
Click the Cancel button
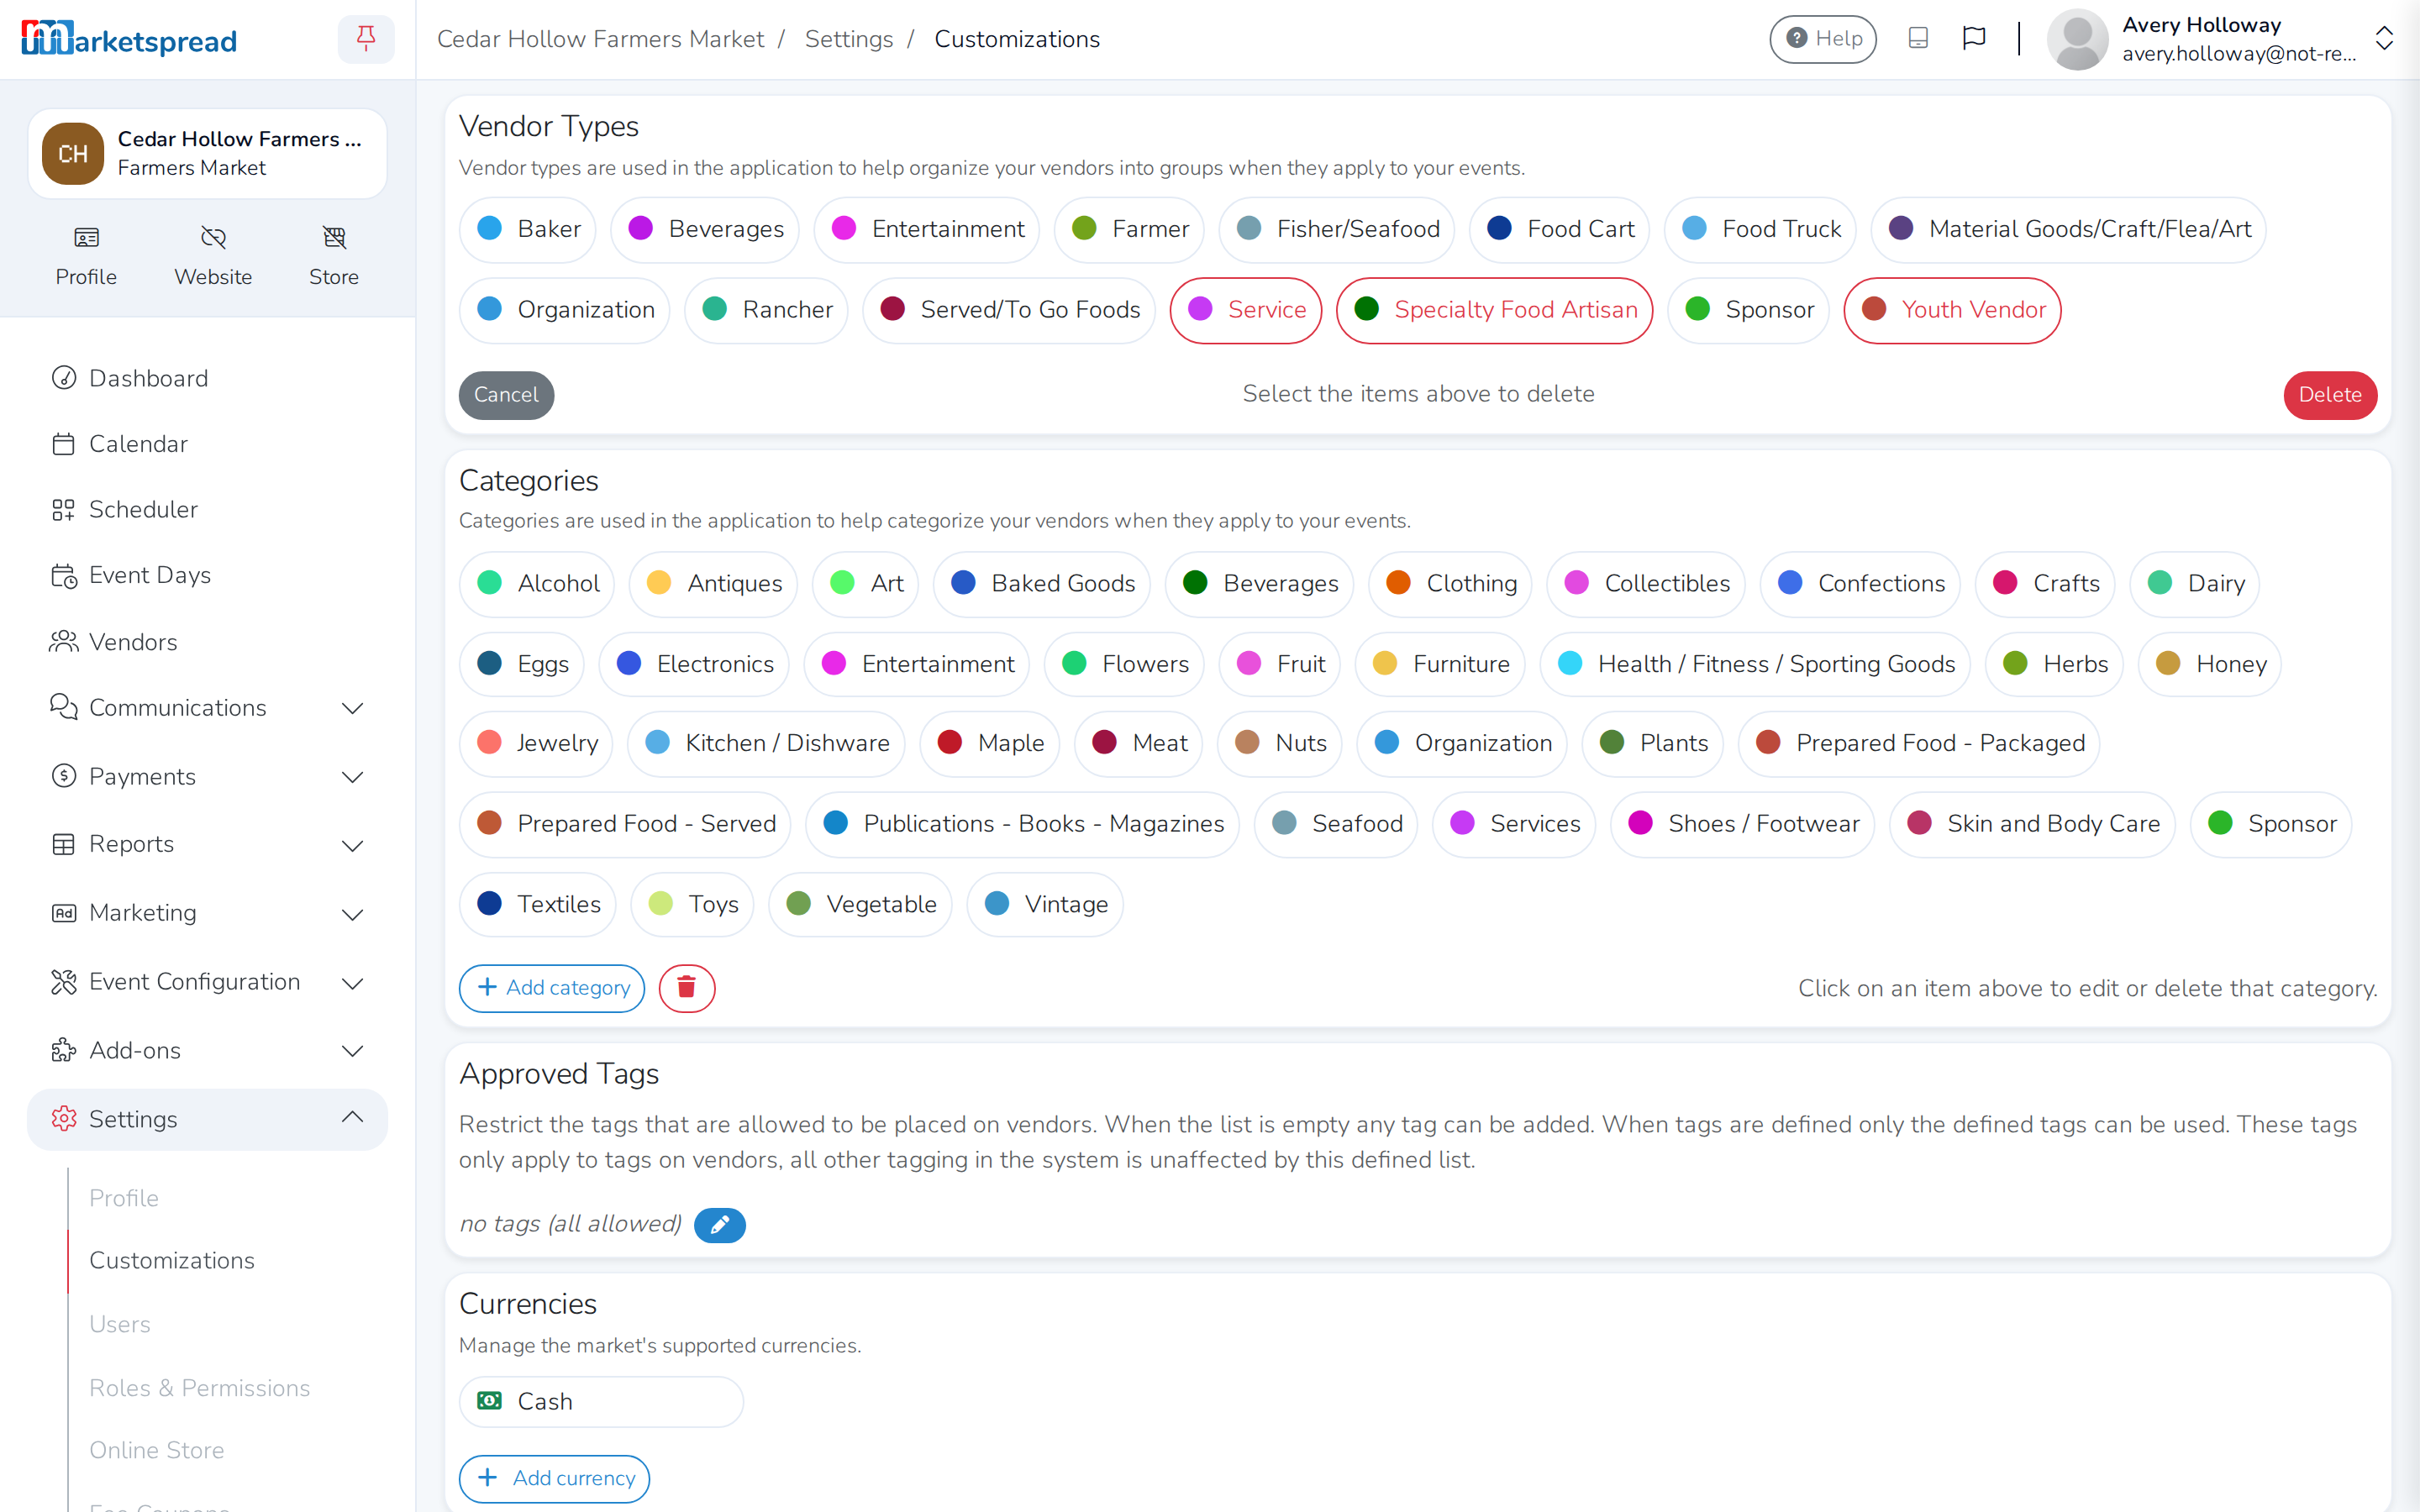(x=506, y=395)
